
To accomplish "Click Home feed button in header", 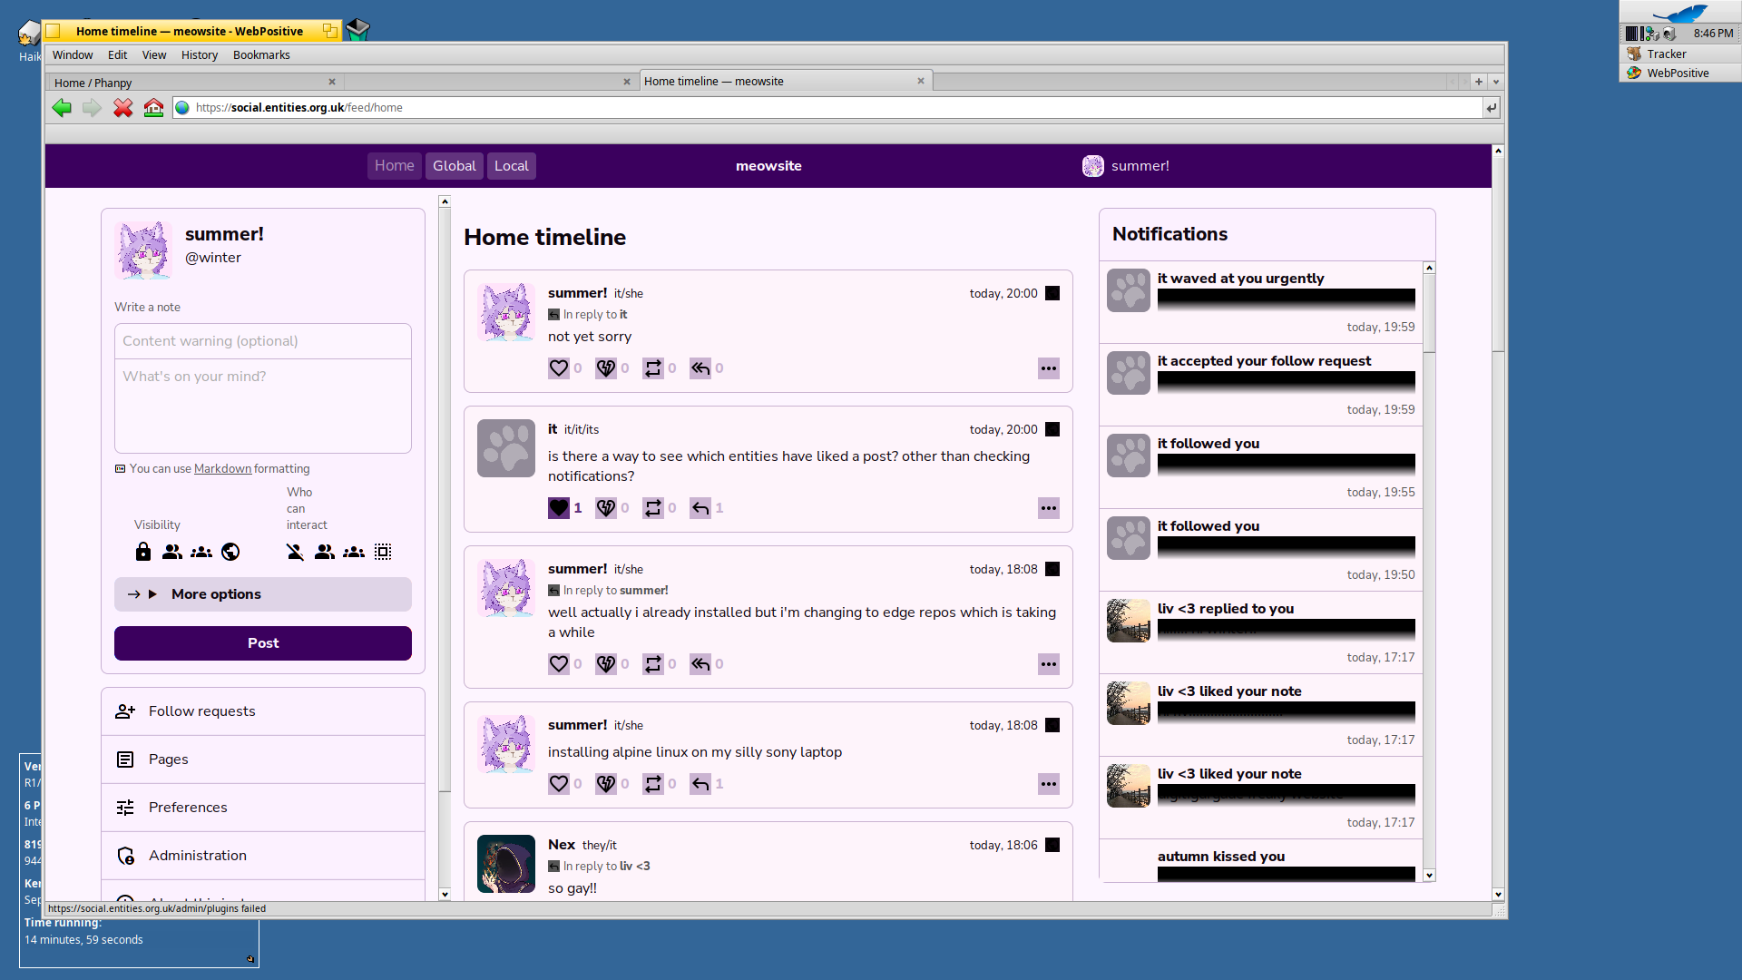I will click(x=395, y=166).
